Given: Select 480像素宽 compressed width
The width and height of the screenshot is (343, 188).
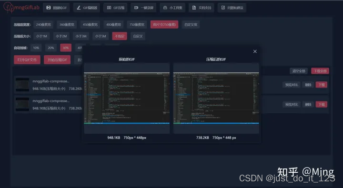Looking at the screenshot, I should 113,25.
